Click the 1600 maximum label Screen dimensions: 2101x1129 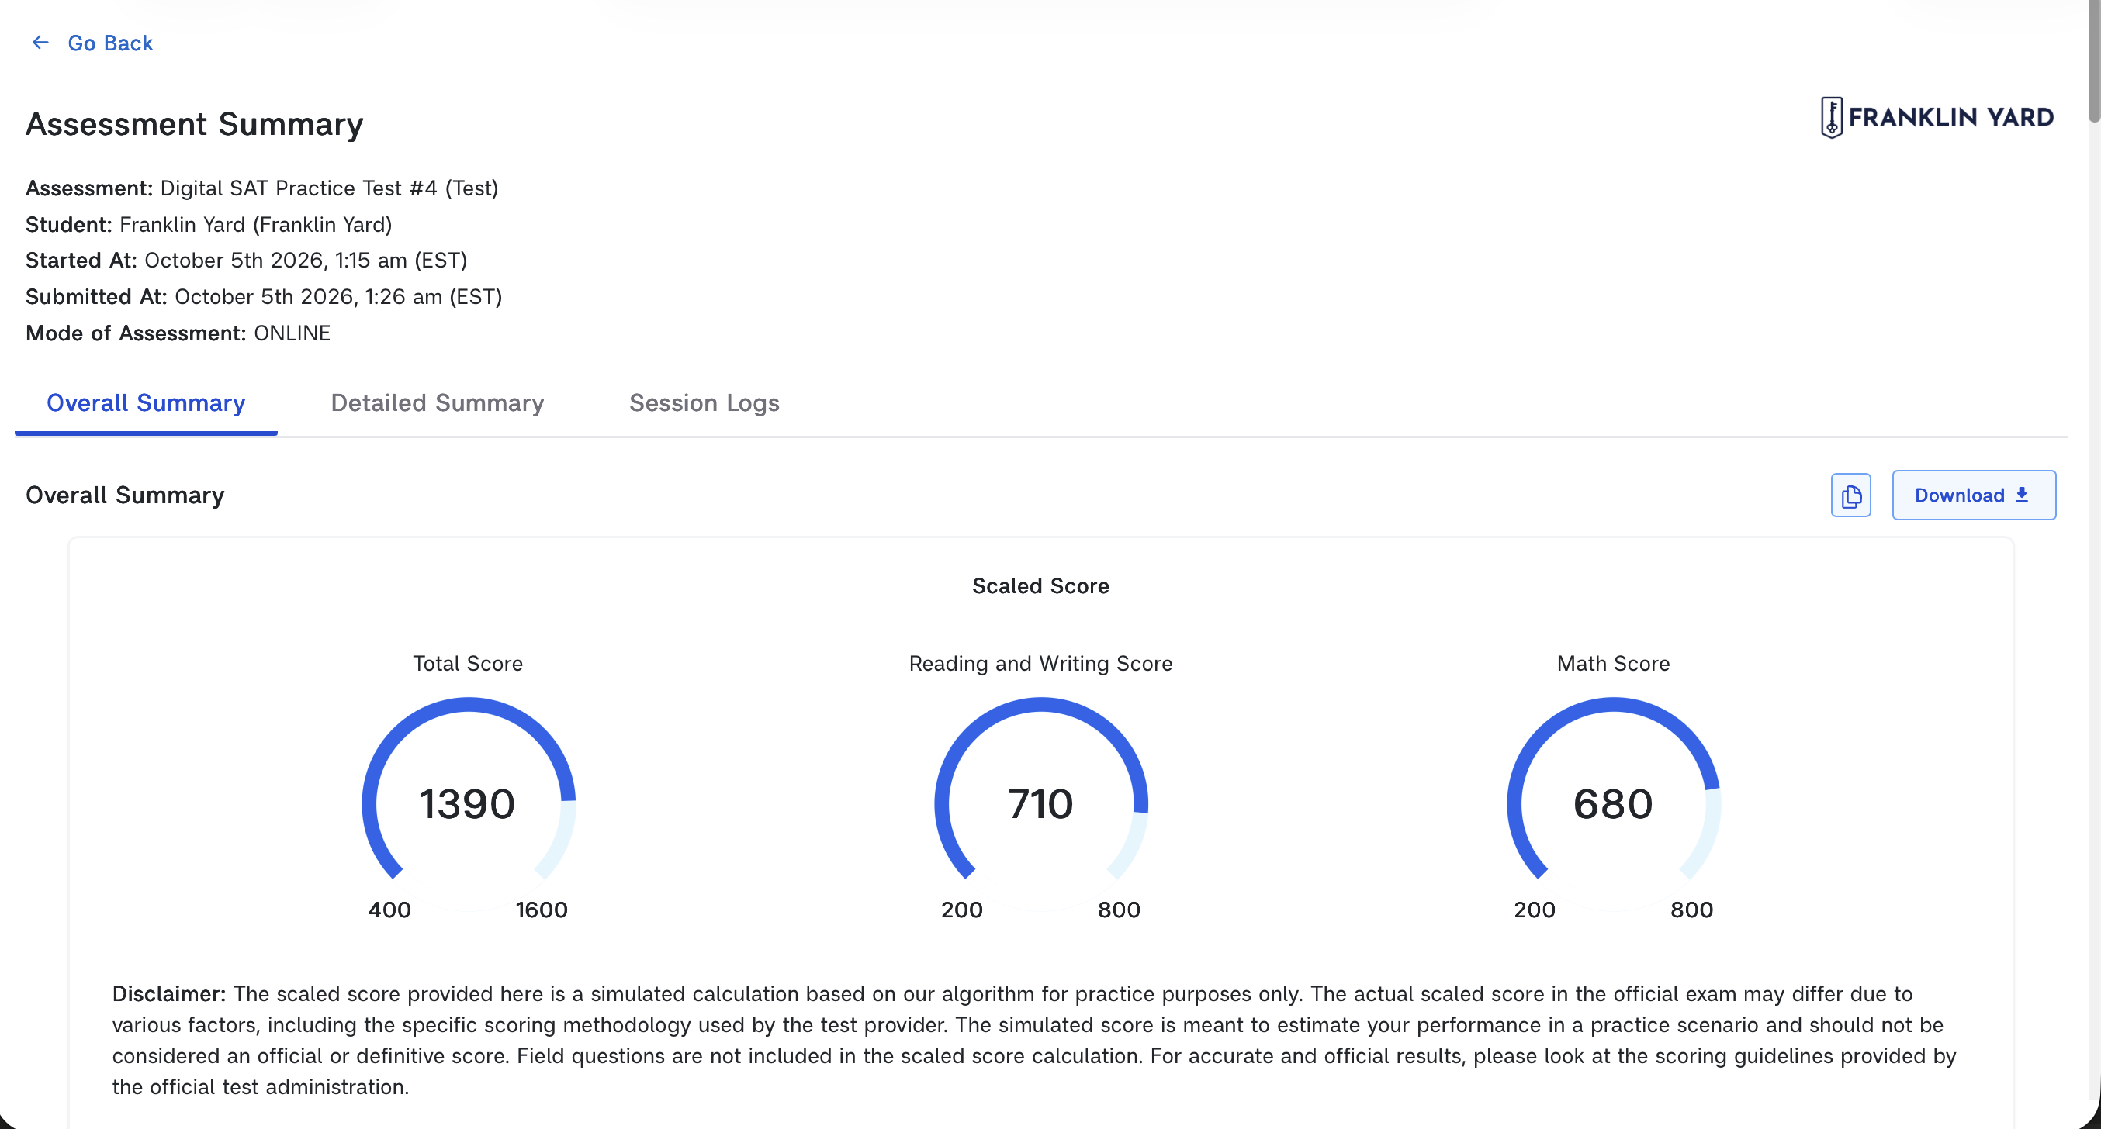(x=541, y=909)
